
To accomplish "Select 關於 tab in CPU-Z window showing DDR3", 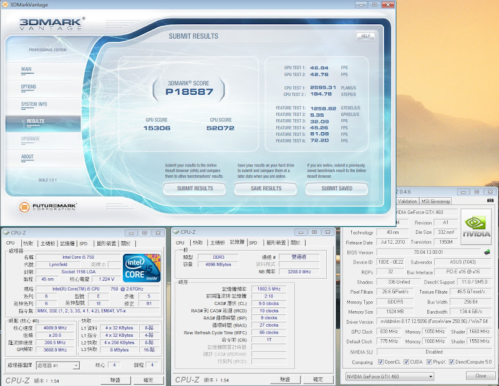I will point(295,243).
